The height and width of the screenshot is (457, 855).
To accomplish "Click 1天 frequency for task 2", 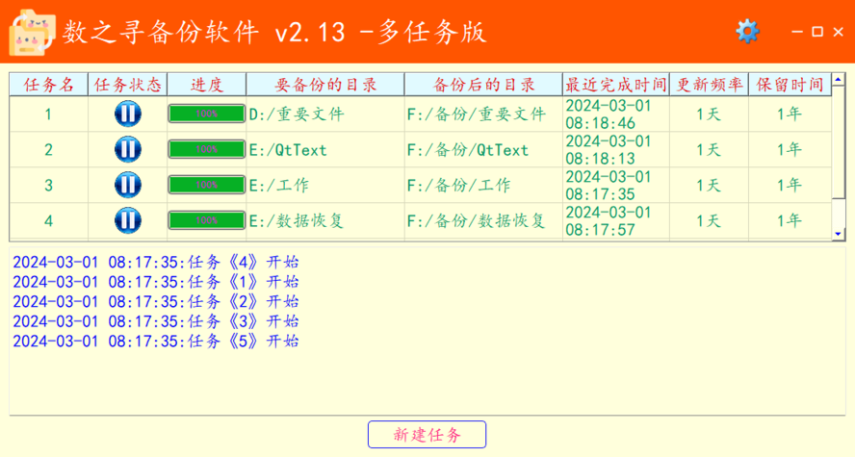I will tap(709, 149).
